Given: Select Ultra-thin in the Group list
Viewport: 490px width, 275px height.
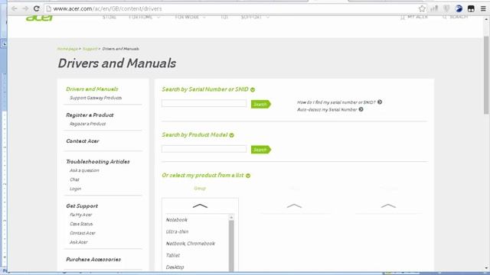Looking at the screenshot, I should point(177,231).
